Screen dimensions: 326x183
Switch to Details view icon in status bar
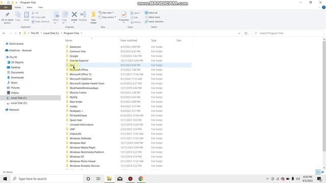318,172
